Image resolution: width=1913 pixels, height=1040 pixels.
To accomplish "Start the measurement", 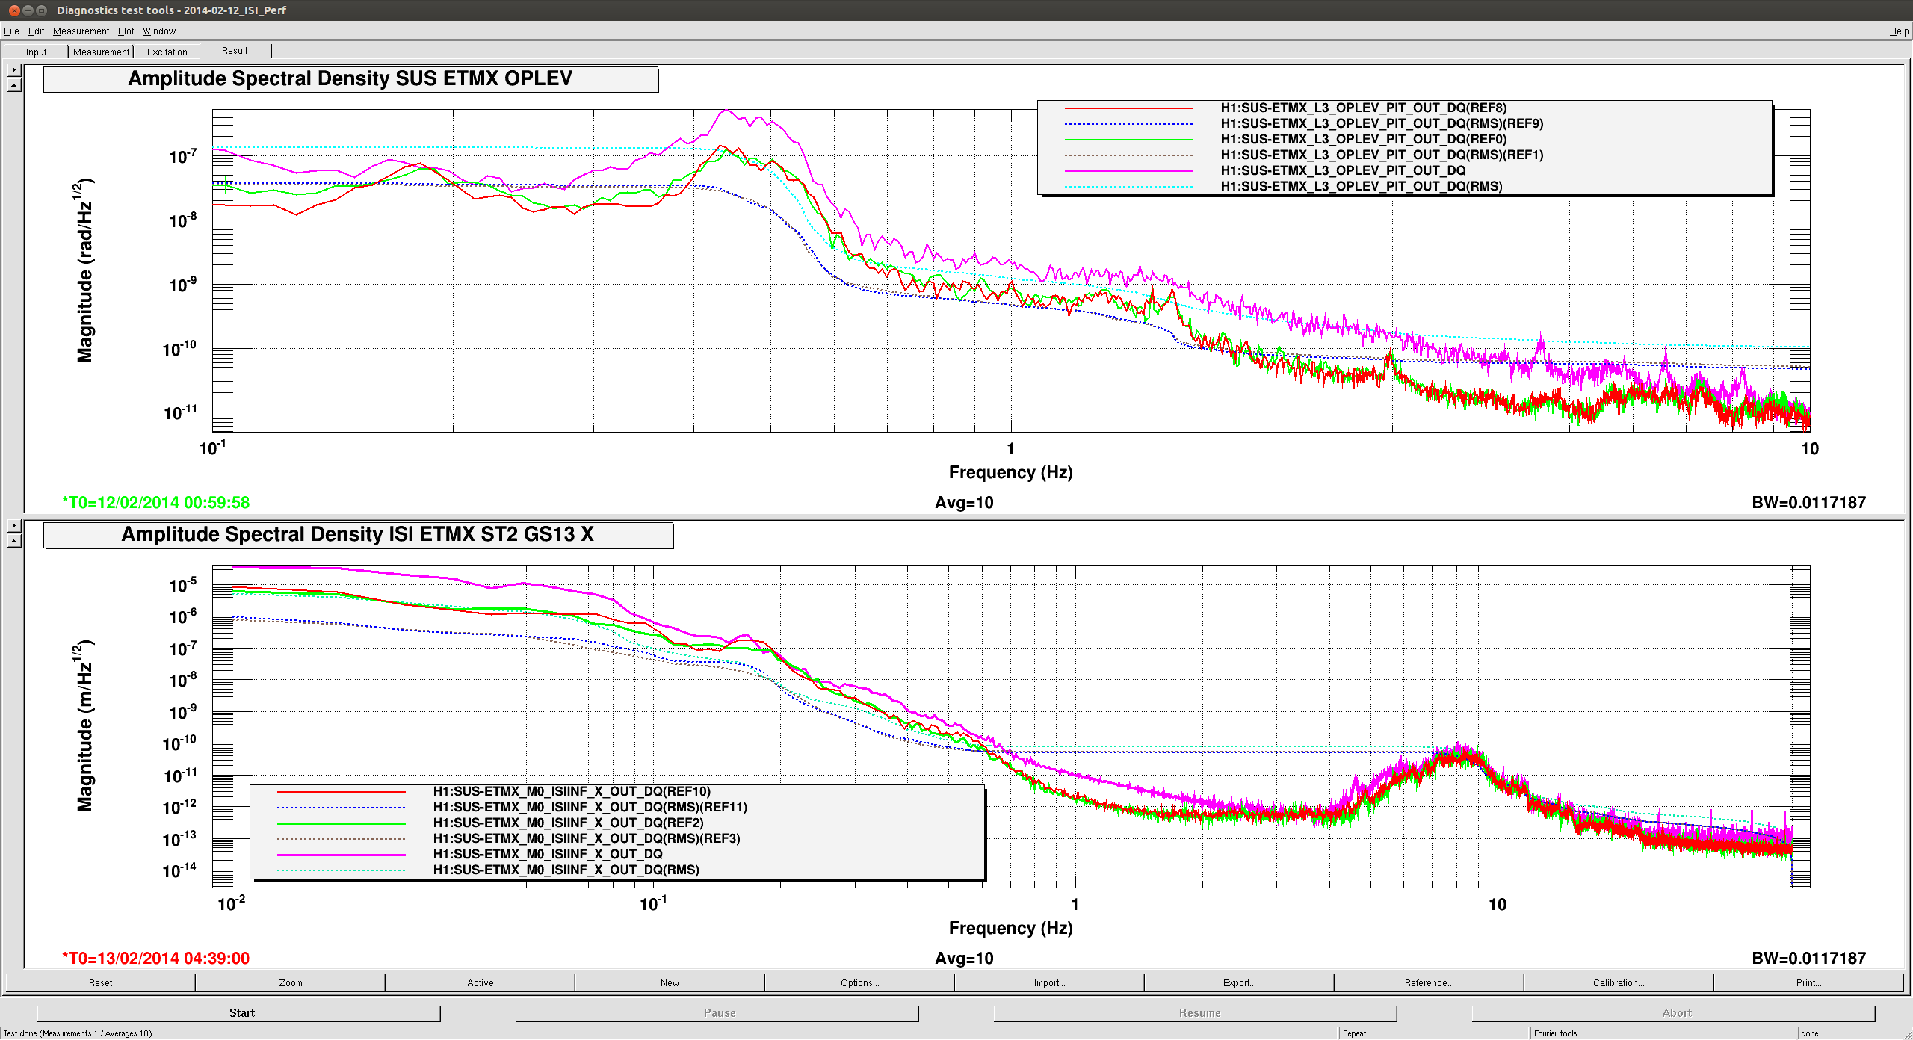I will coord(239,1013).
